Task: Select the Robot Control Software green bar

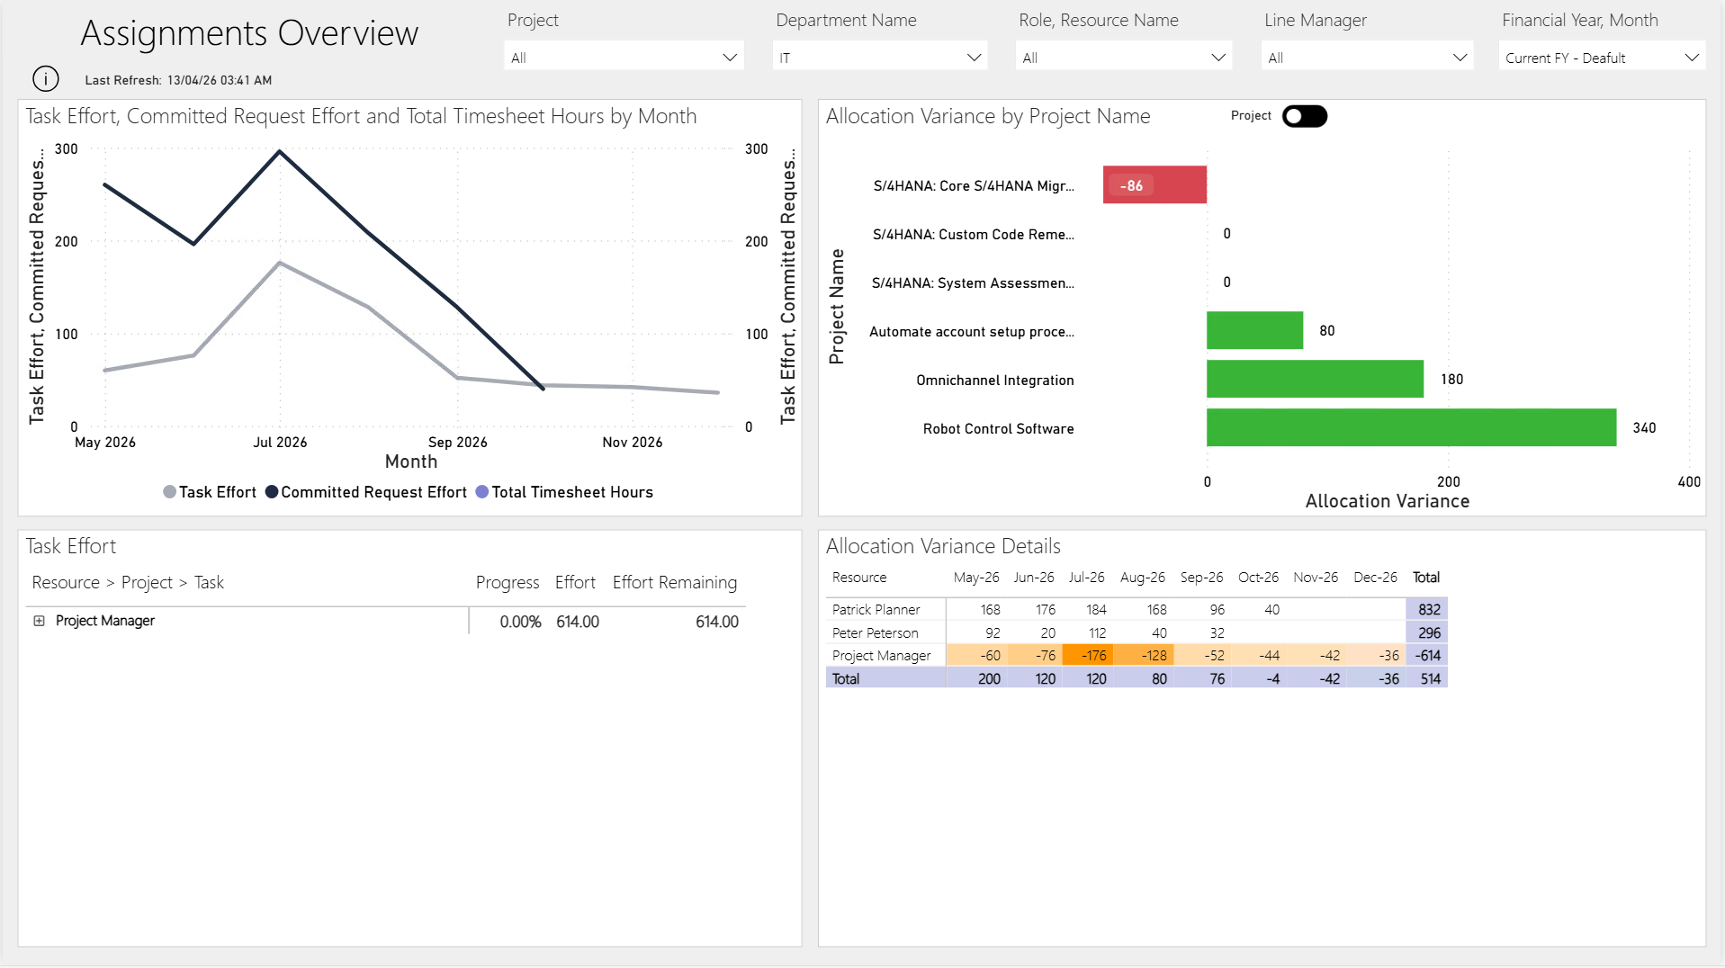Action: (x=1410, y=428)
